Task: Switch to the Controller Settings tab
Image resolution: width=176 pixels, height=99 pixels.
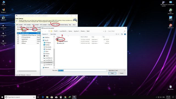Action: point(64,25)
